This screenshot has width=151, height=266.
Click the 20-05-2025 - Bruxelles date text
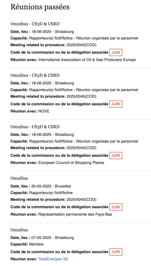51,186
